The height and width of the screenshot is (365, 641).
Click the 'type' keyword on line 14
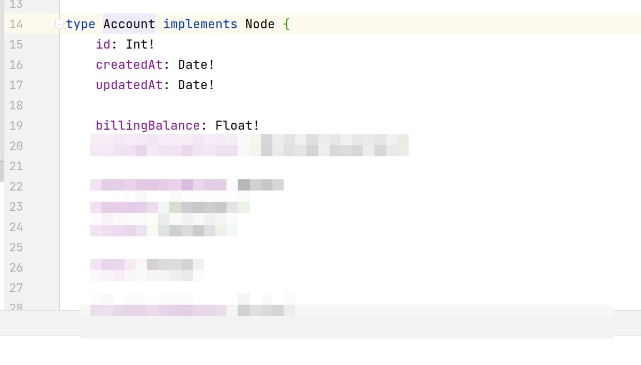click(x=81, y=24)
